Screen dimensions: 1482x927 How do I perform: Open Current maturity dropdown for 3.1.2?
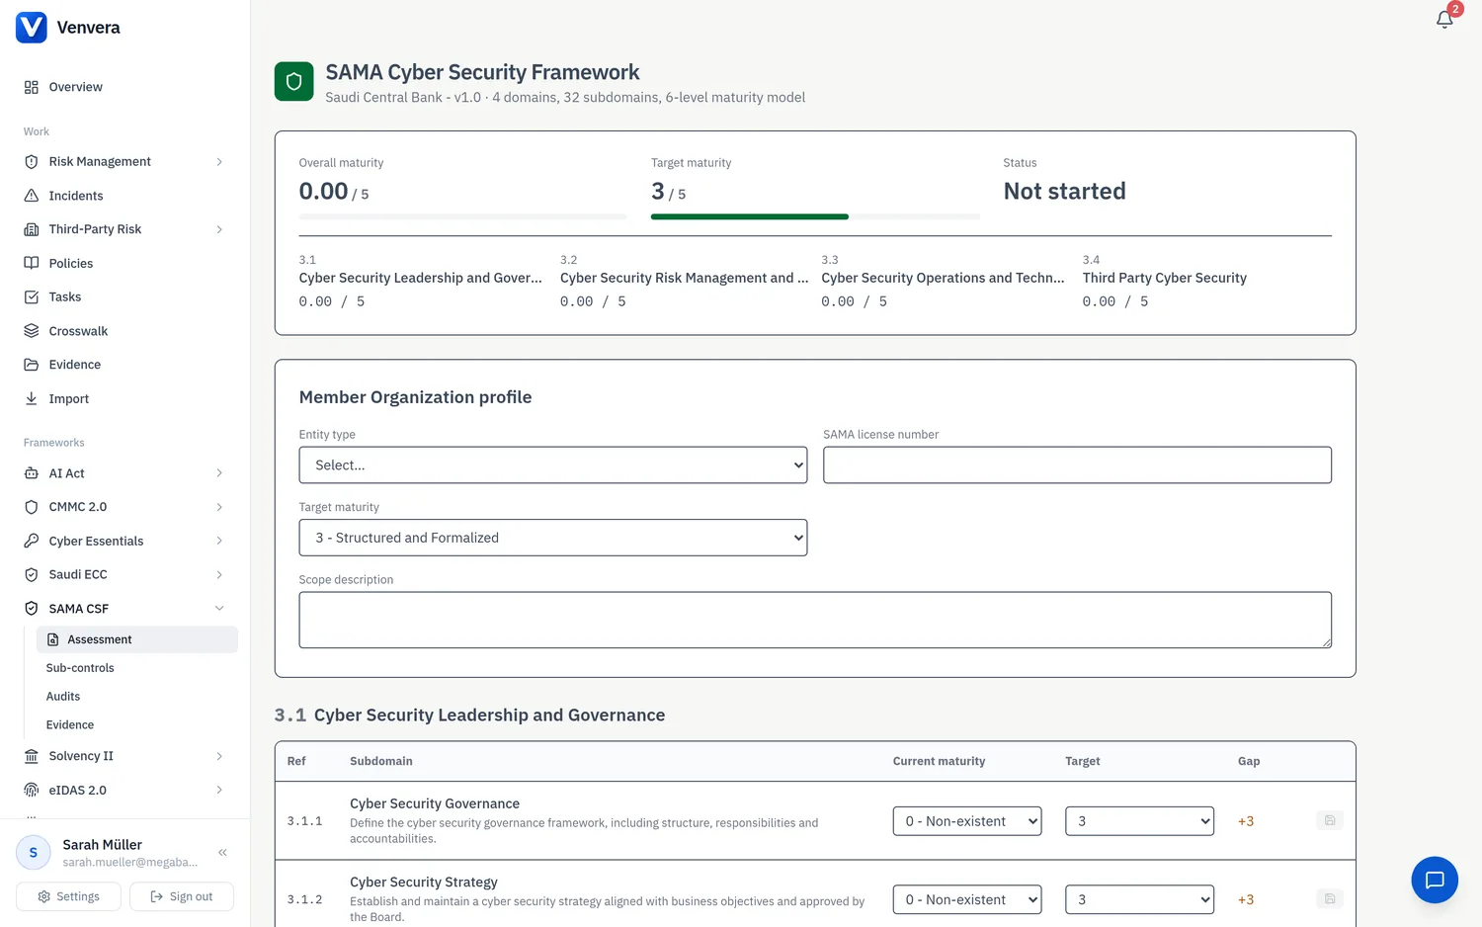click(967, 899)
